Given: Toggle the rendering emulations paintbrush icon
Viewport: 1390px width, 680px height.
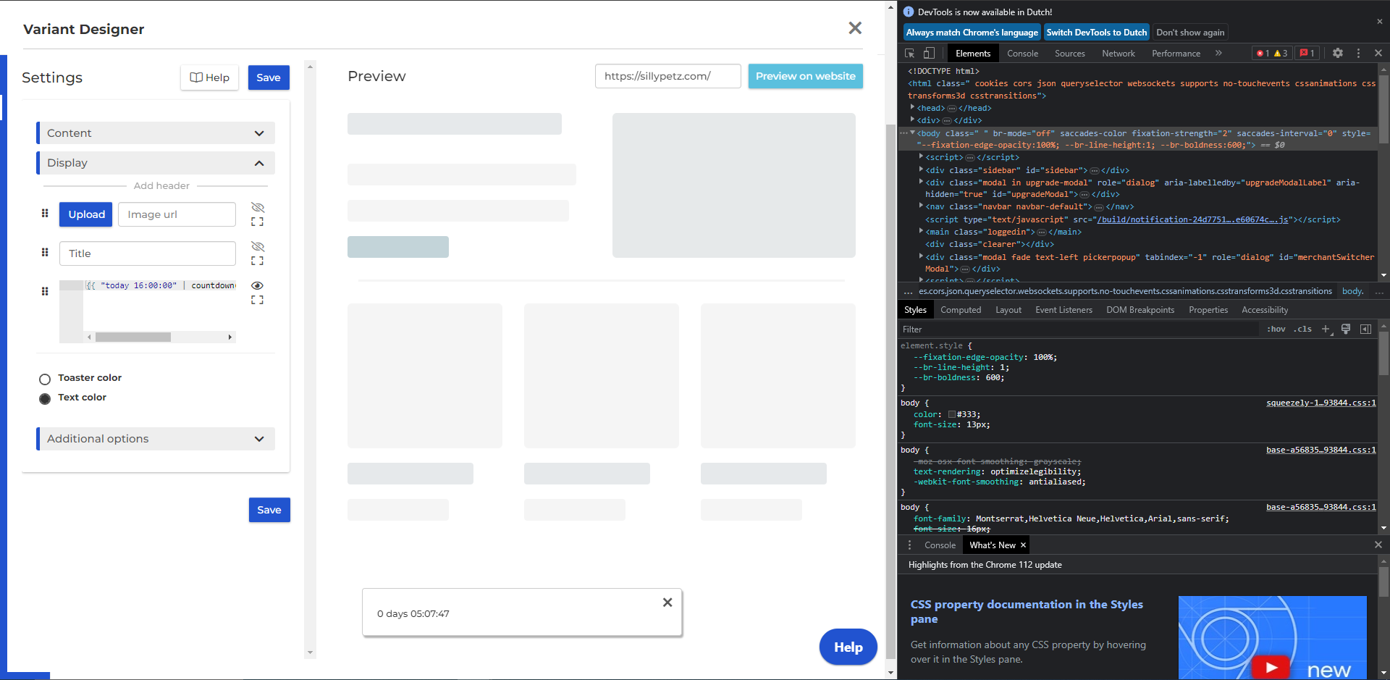Looking at the screenshot, I should coord(1346,329).
